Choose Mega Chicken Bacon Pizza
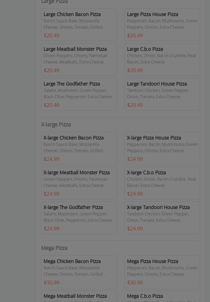The image size is (210, 302). 79,272
